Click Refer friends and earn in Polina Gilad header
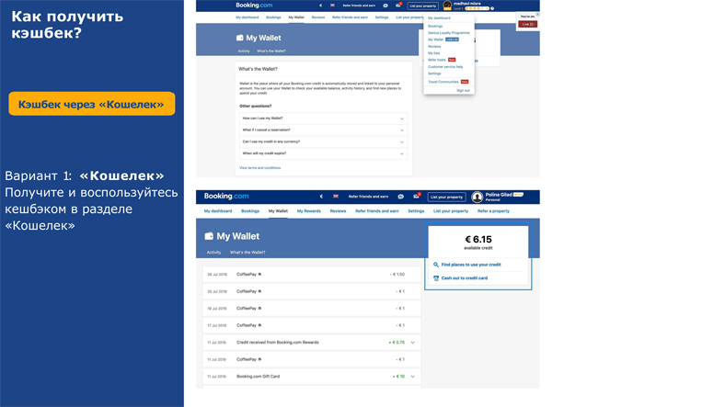 click(368, 197)
